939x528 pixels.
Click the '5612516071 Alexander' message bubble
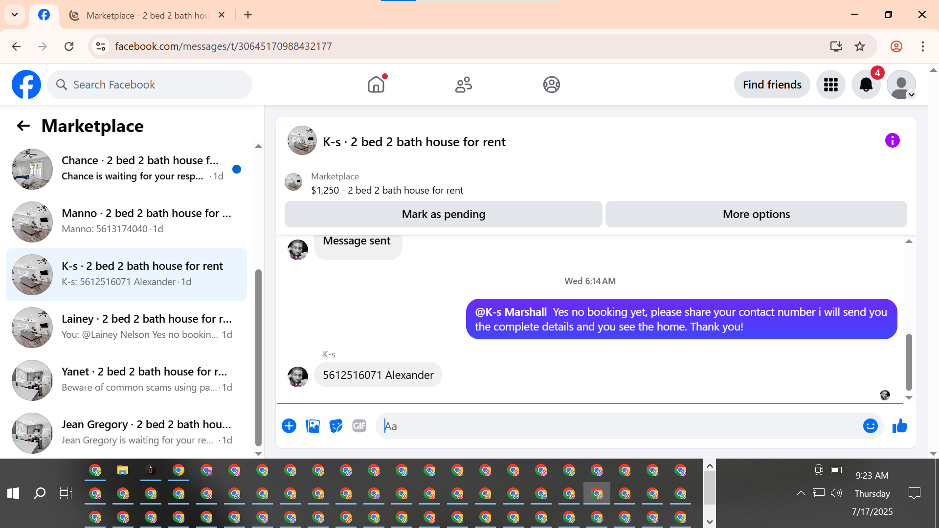[x=378, y=375]
